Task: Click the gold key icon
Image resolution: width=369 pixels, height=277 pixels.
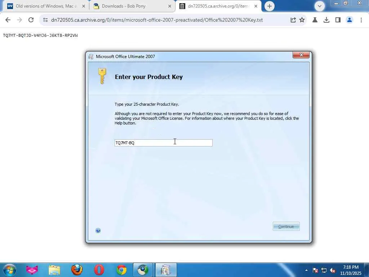Action: pos(102,76)
